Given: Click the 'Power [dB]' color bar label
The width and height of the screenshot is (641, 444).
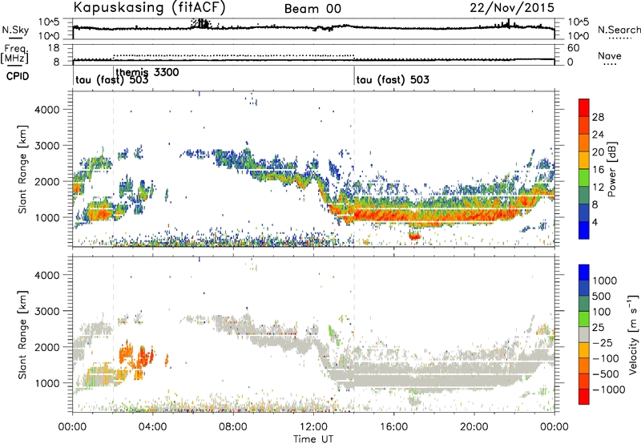Looking at the screenshot, I should (611, 169).
